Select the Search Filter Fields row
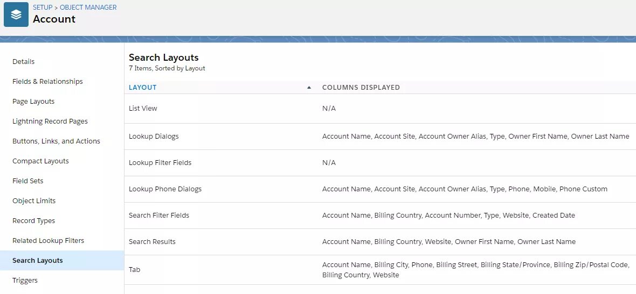The image size is (636, 294). coord(380,216)
